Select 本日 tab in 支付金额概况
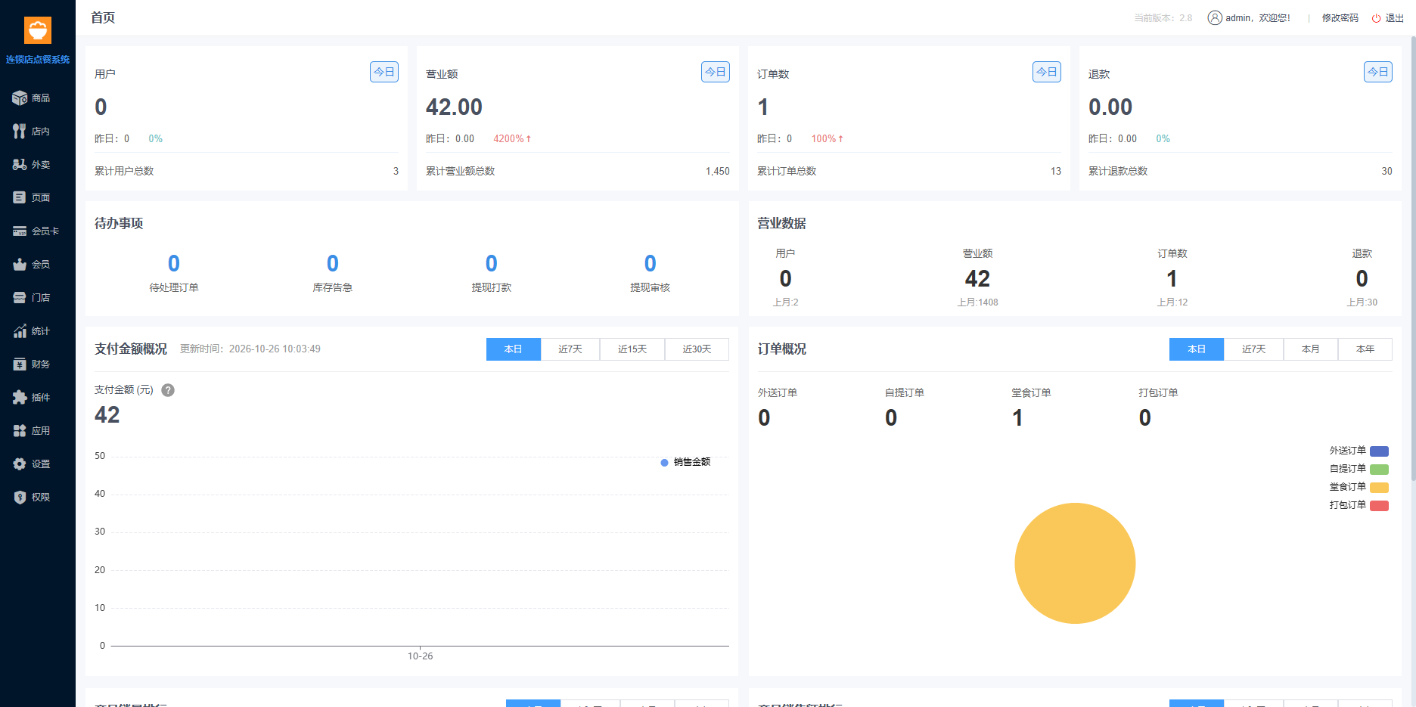This screenshot has height=707, width=1416. pyautogui.click(x=514, y=349)
